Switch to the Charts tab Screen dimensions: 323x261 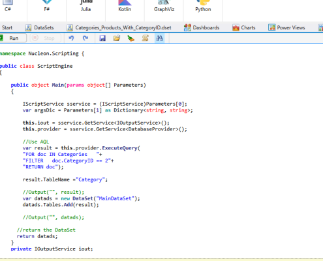point(244,27)
